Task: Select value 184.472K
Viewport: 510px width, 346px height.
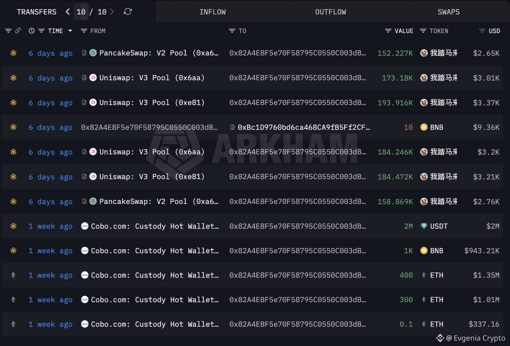Action: pyautogui.click(x=395, y=177)
